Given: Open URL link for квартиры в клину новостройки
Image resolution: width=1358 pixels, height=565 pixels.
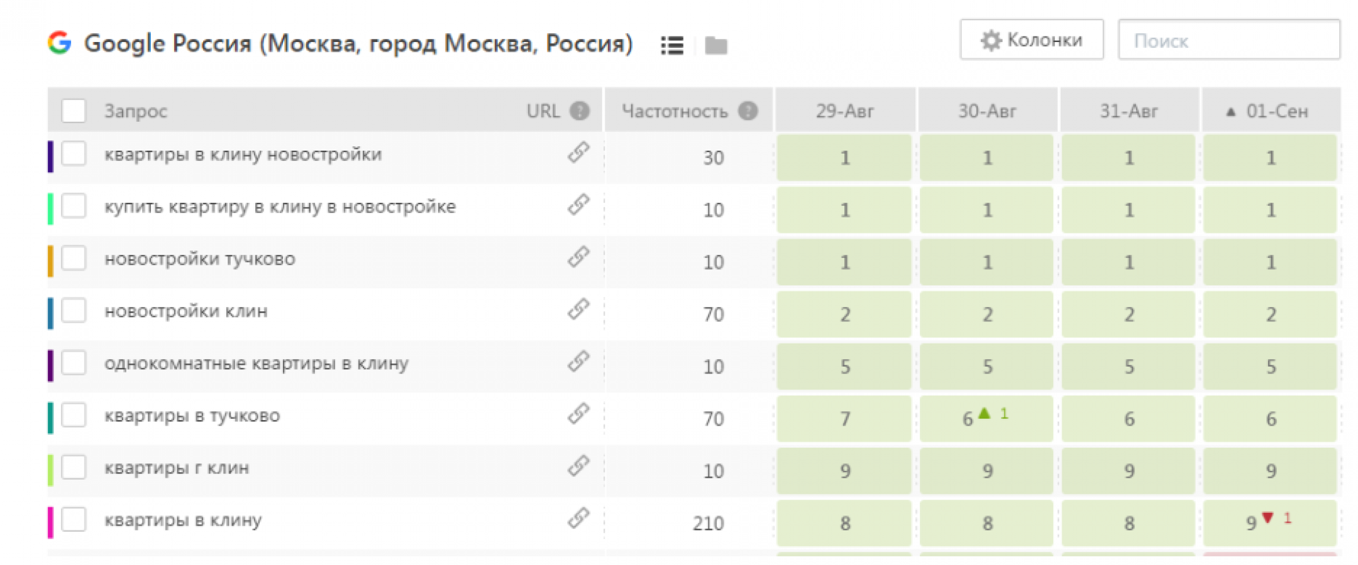Looking at the screenshot, I should coord(578,153).
